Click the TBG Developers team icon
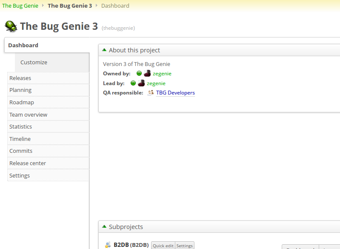Screen dimensions: 340x249 (x=151, y=93)
